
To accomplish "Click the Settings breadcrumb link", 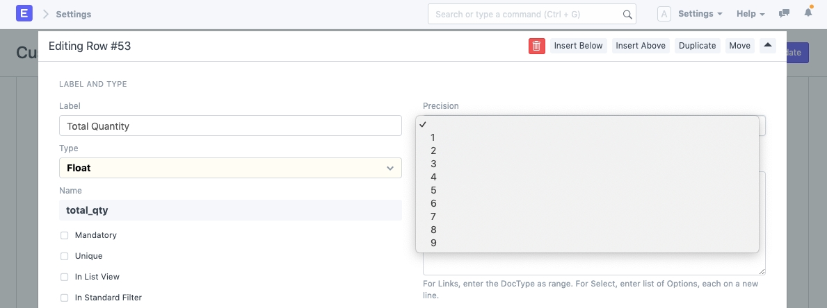I will tap(73, 14).
